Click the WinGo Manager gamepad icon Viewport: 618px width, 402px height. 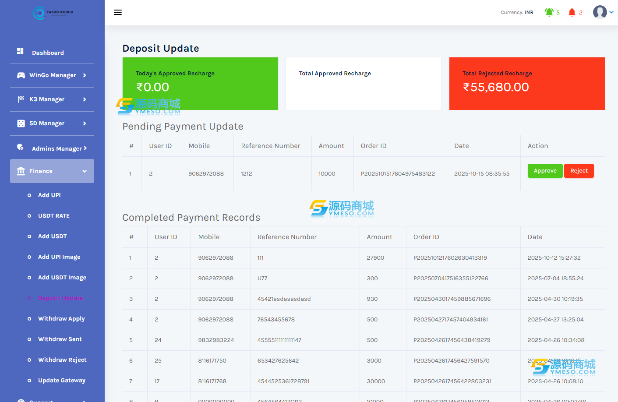21,75
